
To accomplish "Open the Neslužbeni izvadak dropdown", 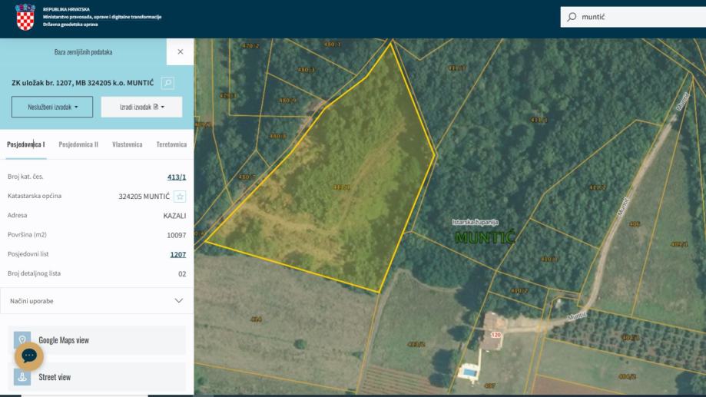I will pos(52,107).
